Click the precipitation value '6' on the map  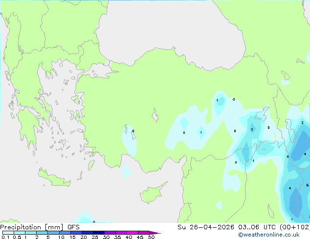click(x=308, y=185)
